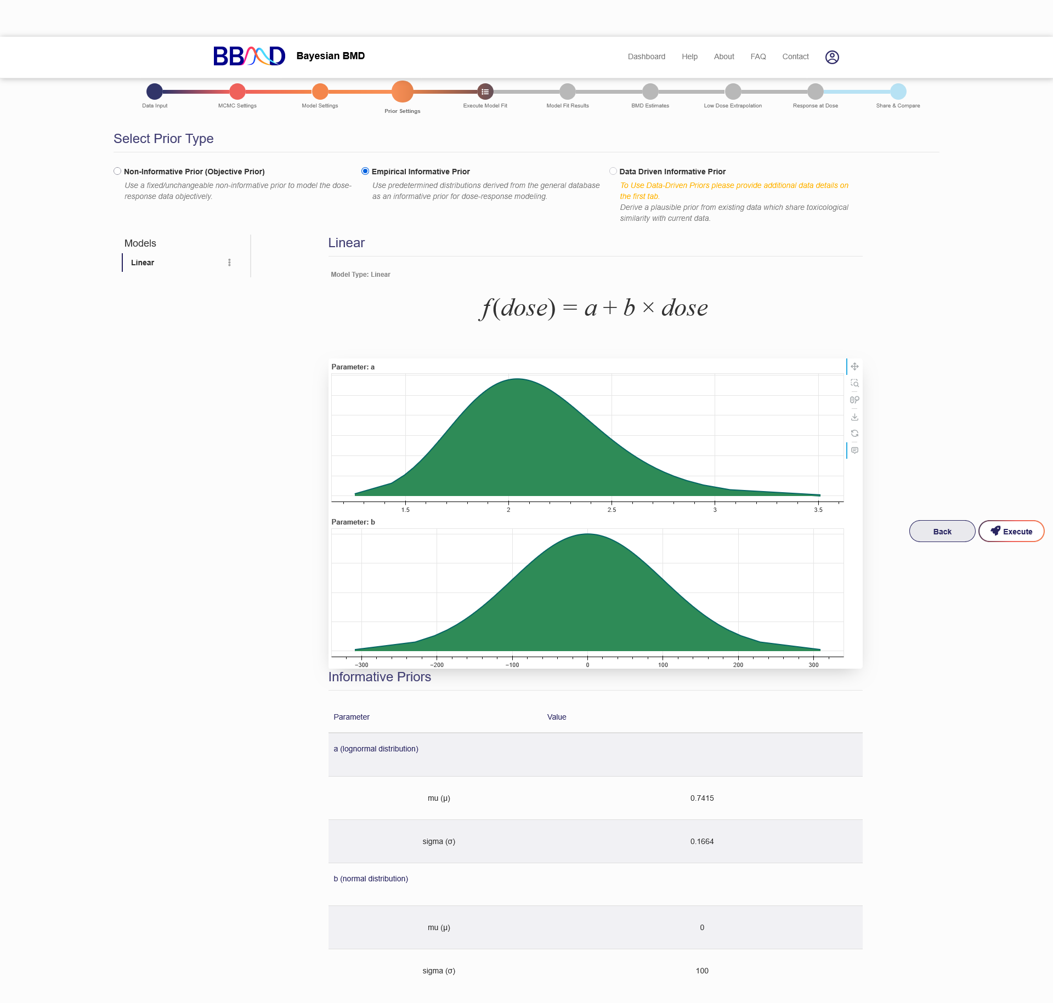Open the Dashboard nav item
Image resolution: width=1053 pixels, height=1003 pixels.
646,56
